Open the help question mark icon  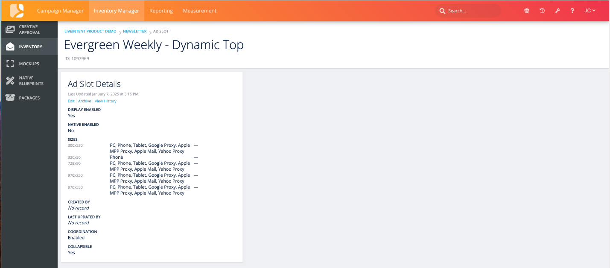tap(572, 11)
